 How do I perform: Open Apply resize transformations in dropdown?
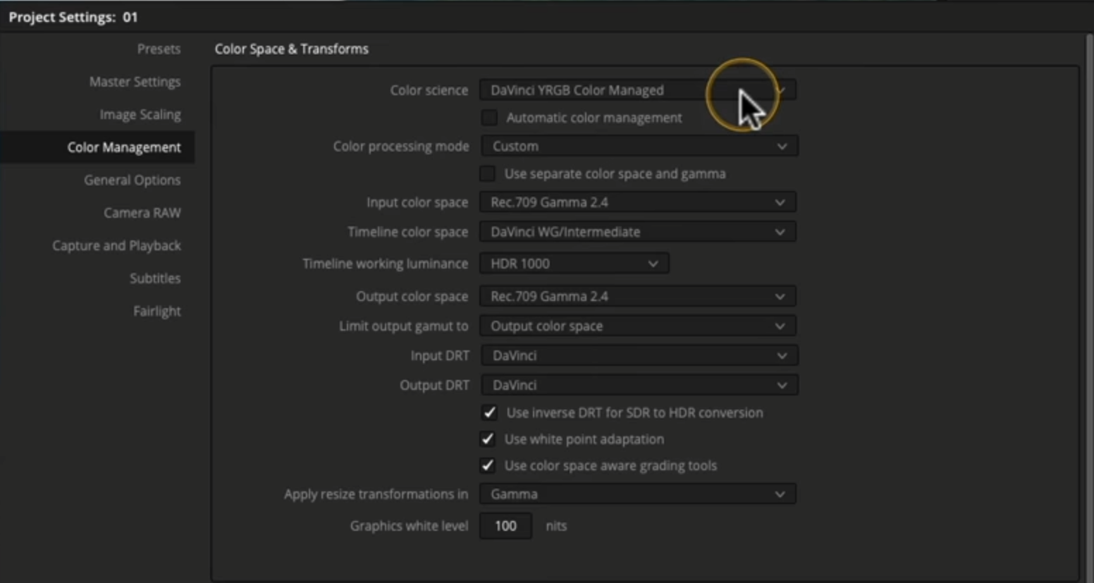[637, 494]
